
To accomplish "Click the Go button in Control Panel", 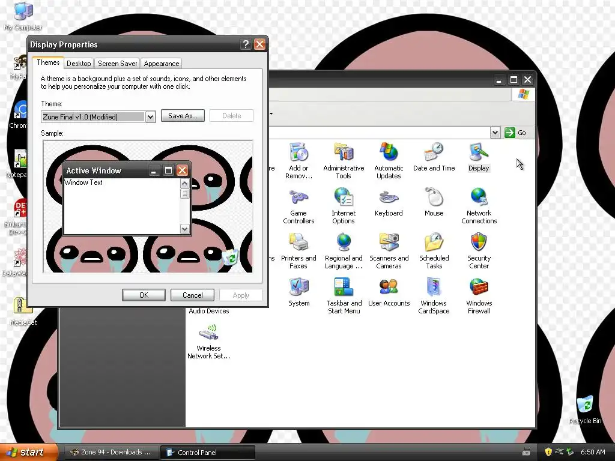I will 515,133.
